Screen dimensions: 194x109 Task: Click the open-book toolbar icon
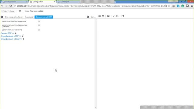pyautogui.click(x=99, y=16)
